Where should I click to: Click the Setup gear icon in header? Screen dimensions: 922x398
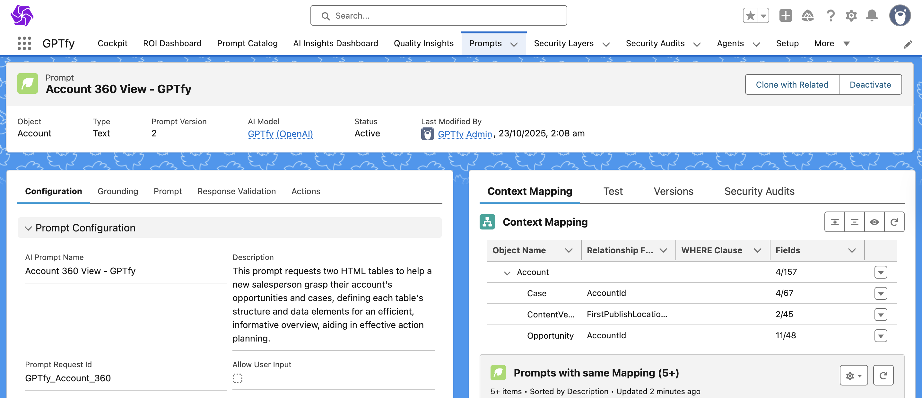(x=851, y=16)
